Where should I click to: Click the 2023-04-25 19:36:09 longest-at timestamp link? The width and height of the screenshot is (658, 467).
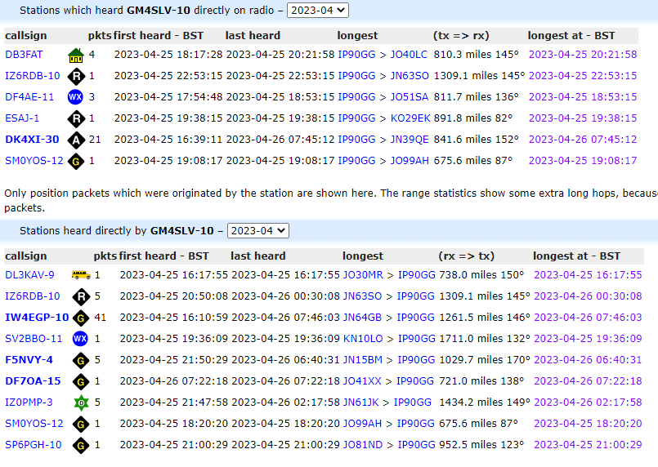[x=587, y=339]
